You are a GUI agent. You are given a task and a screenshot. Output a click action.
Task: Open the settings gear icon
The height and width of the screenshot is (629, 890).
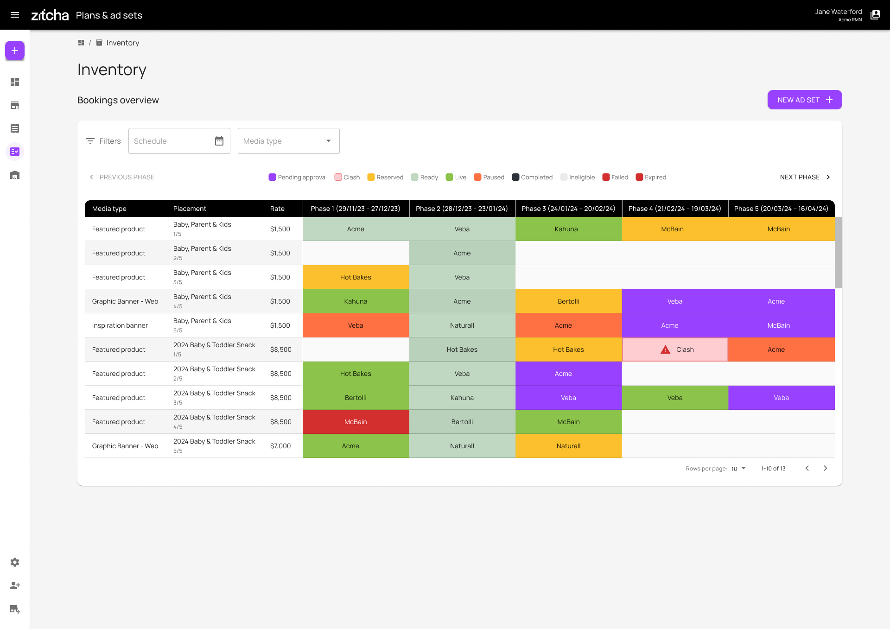point(15,562)
